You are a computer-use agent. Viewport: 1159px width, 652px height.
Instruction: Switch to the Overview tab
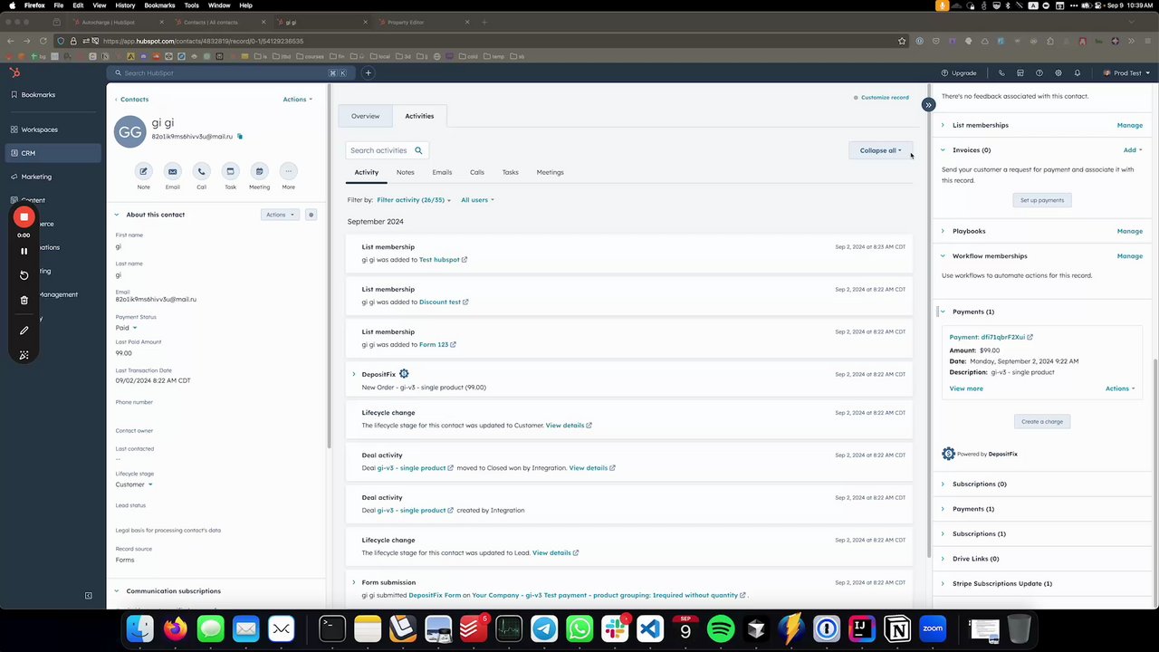(365, 116)
